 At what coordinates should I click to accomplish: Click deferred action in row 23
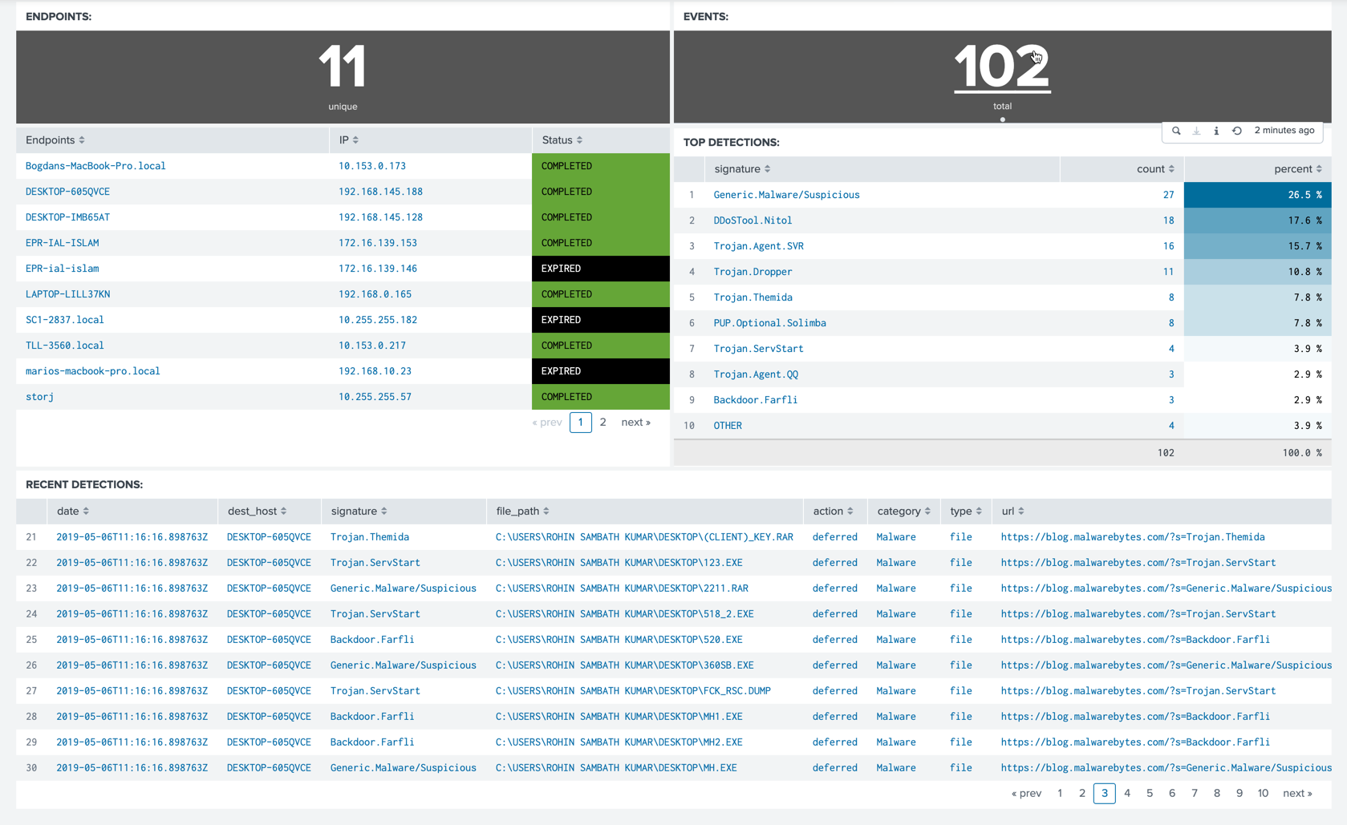[x=834, y=588]
